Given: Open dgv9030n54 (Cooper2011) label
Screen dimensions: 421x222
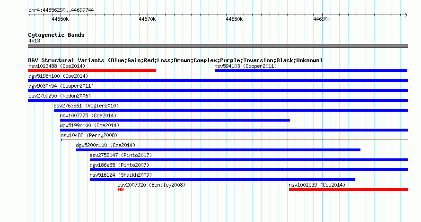Looking at the screenshot, I should 61,86.
